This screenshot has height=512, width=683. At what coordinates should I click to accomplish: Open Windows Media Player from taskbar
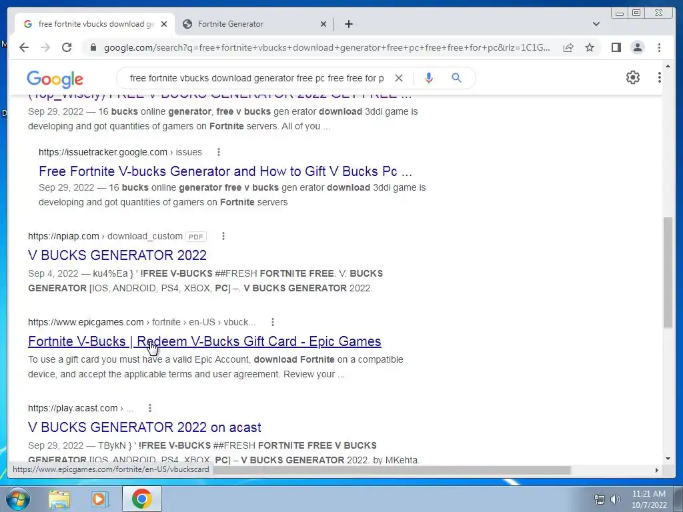click(100, 499)
